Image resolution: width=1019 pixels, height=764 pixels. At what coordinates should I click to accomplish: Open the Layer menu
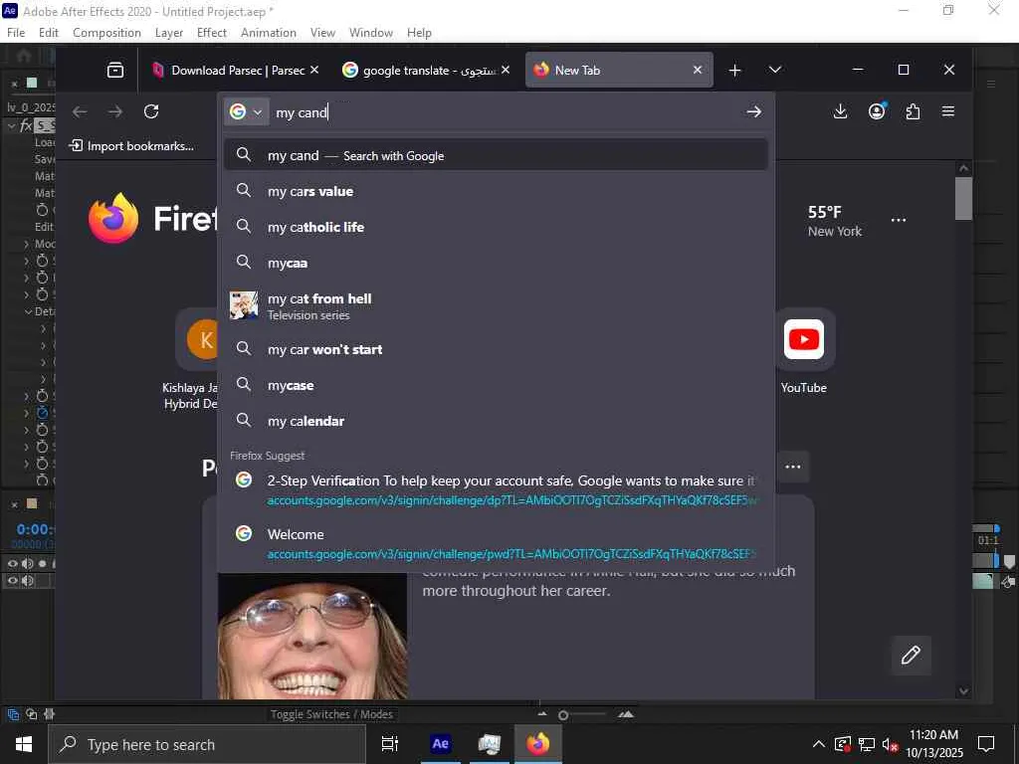[169, 33]
